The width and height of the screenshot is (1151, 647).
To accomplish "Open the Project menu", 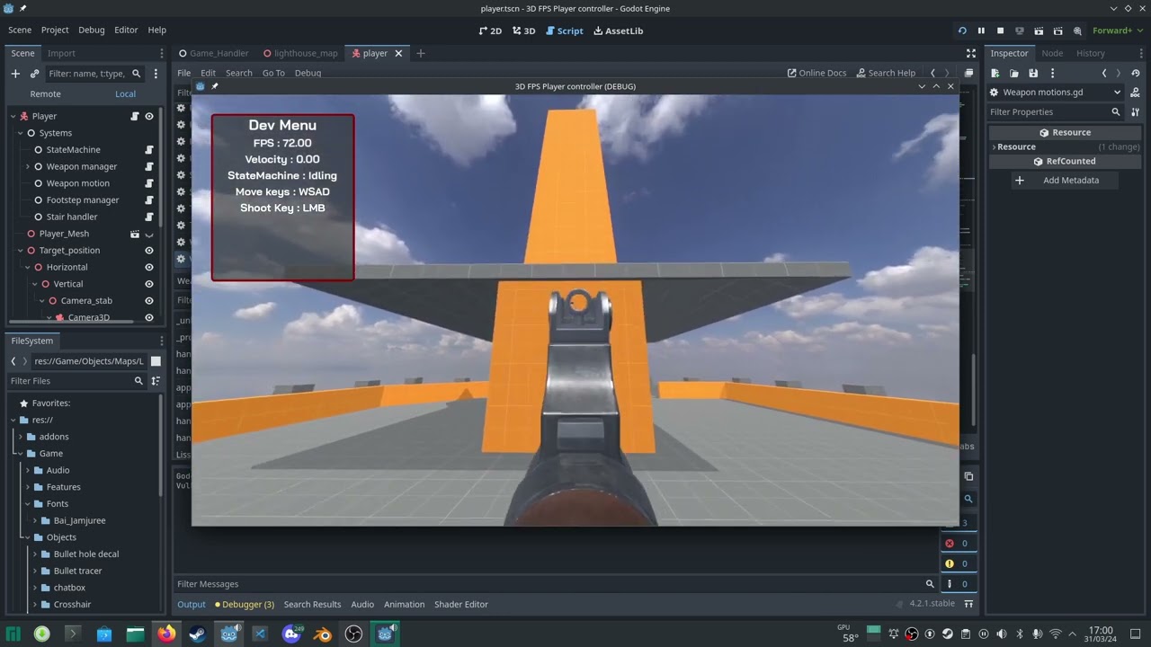I will tap(55, 30).
